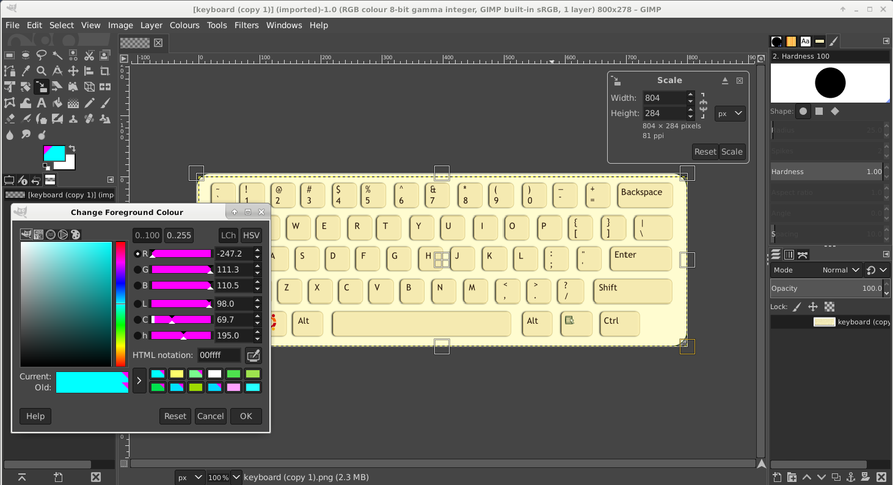Screen dimensions: 893x485
Task: Click OK in Change Foreground Colour dialog
Action: click(x=246, y=416)
